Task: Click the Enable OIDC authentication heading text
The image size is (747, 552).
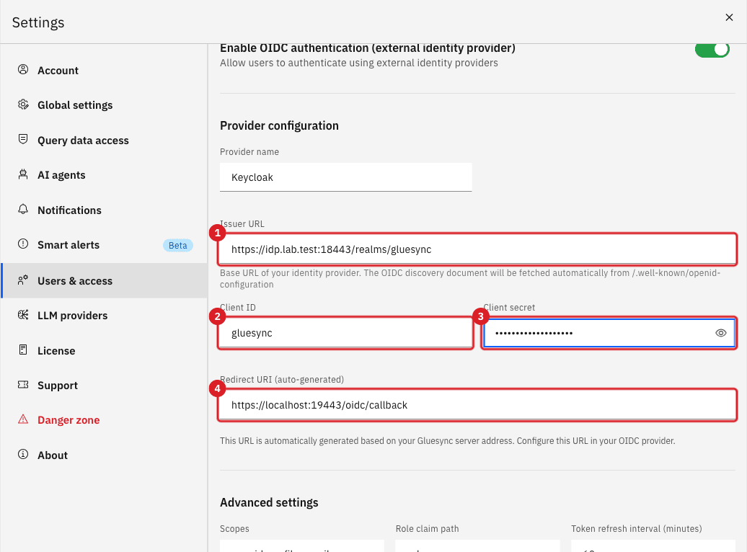Action: click(x=367, y=48)
